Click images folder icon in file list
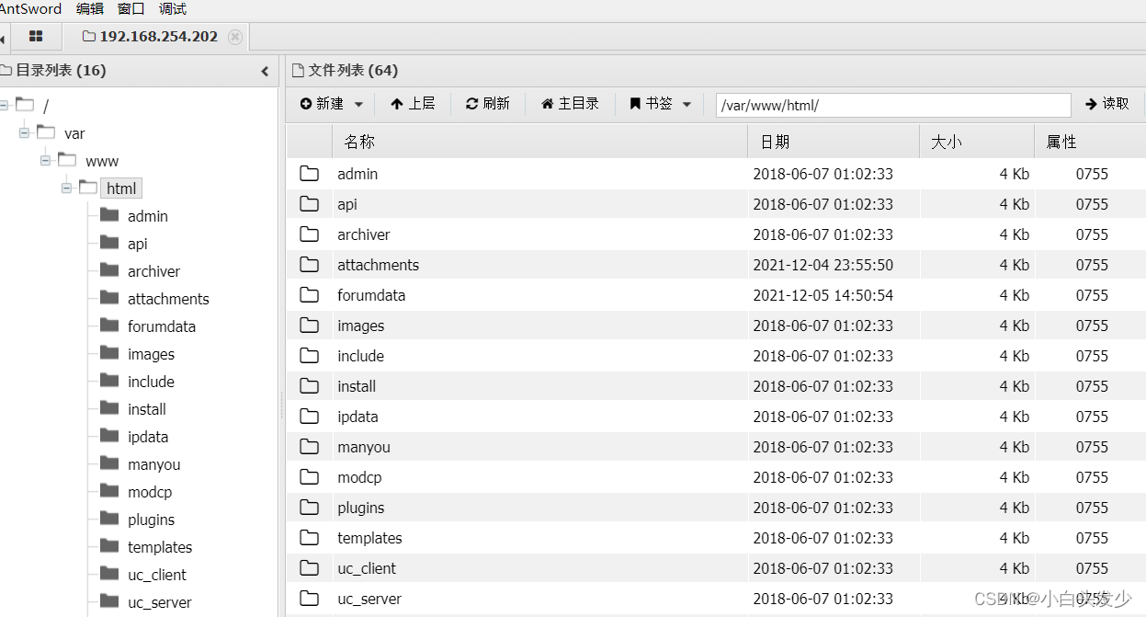Image resolution: width=1146 pixels, height=617 pixels. coord(310,326)
